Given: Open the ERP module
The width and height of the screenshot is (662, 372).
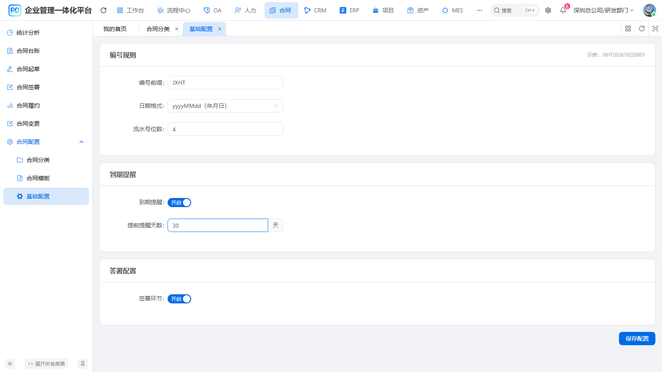Looking at the screenshot, I should point(350,10).
